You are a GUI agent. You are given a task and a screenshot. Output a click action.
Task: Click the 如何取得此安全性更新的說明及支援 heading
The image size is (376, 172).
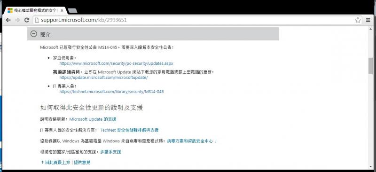tap(92, 108)
